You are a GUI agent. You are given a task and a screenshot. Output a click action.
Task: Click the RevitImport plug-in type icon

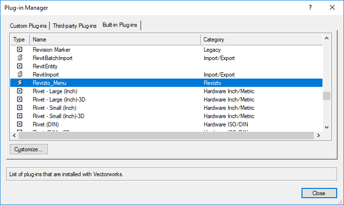[x=20, y=75]
